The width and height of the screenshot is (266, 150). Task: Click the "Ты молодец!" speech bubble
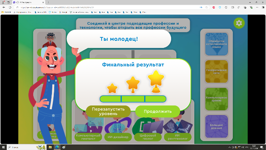(x=119, y=39)
